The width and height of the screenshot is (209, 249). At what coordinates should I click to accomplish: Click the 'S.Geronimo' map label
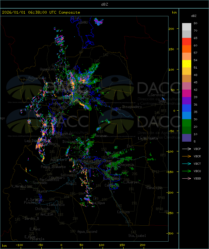pos(156,95)
